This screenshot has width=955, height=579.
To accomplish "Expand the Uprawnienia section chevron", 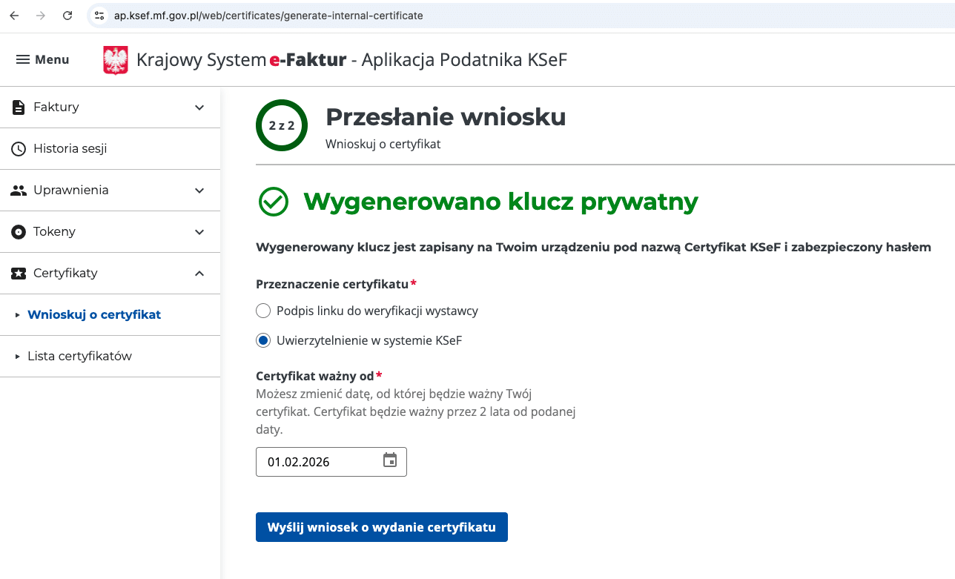I will [x=199, y=191].
